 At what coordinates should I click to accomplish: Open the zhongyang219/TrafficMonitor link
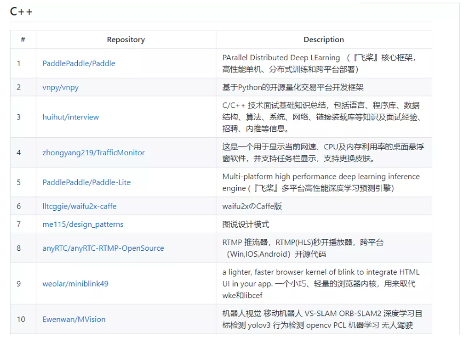point(93,153)
